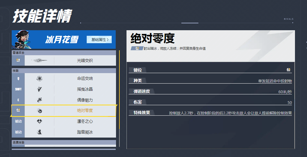Choose 摇曳冰晶 from the skill list

click(x=85, y=89)
